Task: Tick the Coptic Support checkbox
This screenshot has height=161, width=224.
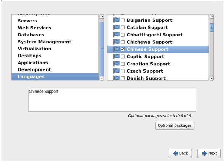Action: [123, 57]
